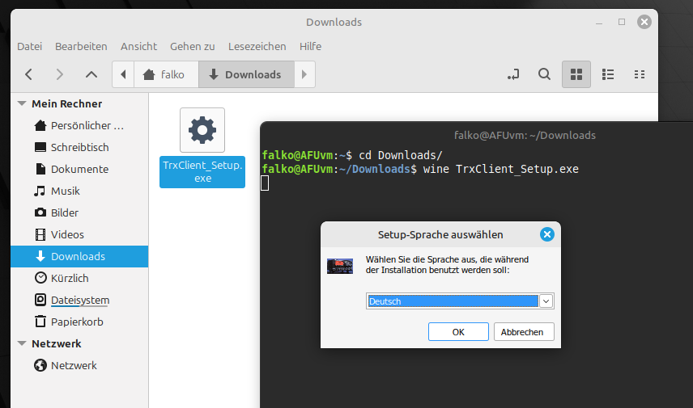The height and width of the screenshot is (408, 693).
Task: Open the Lesezeichen menu
Action: click(257, 46)
